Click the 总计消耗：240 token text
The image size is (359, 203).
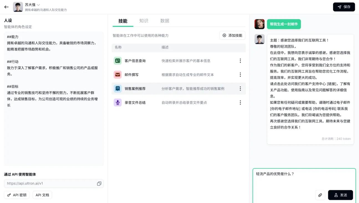[336, 139]
